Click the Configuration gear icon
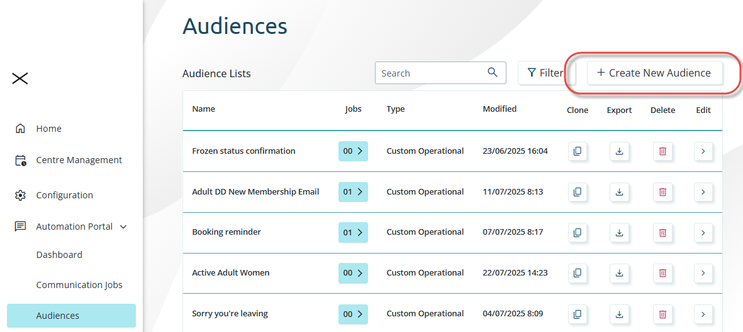The image size is (743, 332). [20, 195]
